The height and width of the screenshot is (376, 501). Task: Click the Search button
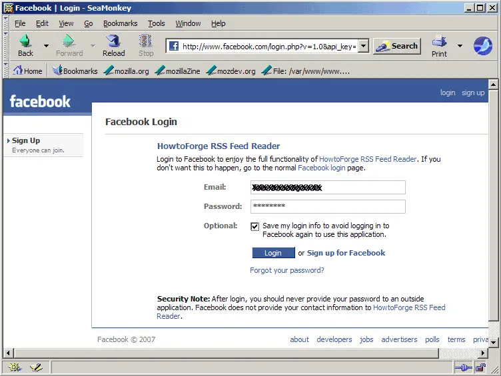[397, 46]
